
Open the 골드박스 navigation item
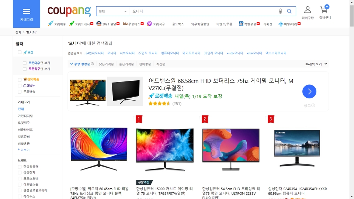pos(178,24)
